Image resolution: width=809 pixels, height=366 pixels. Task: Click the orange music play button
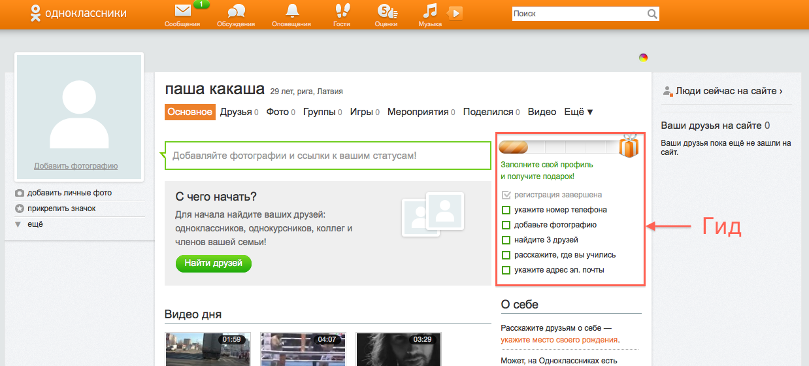455,13
